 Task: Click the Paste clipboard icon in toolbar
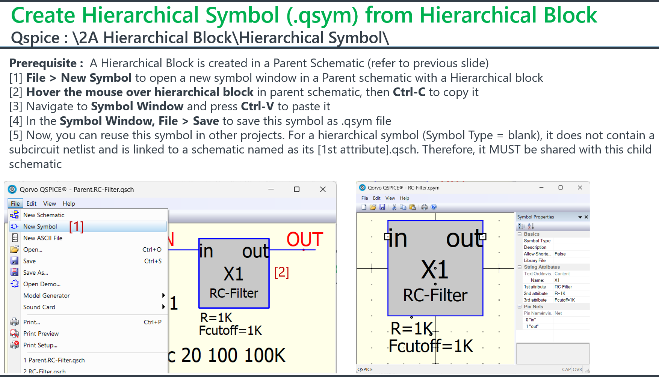(x=413, y=207)
